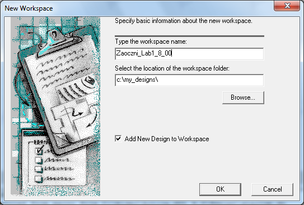Click the bottom empty box in the checklist illustration
Image resolution: width=304 pixels, height=205 pixels.
(x=39, y=179)
